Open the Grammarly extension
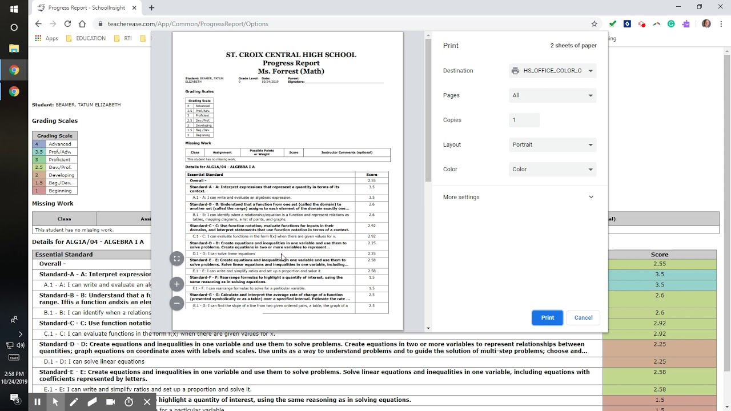The height and width of the screenshot is (411, 731). 671,24
